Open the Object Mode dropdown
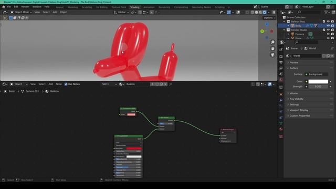This screenshot has height=189, width=336. pos(21,12)
